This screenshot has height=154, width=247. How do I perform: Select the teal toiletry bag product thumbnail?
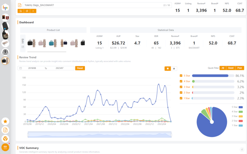(52, 43)
